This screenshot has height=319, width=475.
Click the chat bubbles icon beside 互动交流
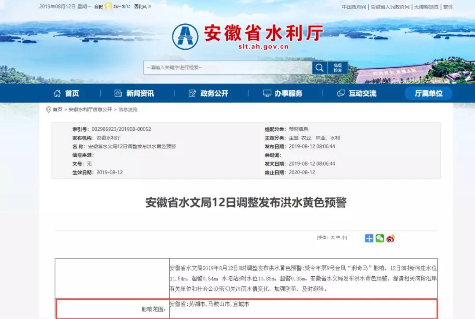coord(341,93)
